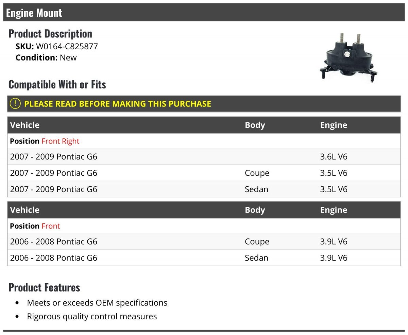Select the Coupe 3.5L V6 row

[204, 173]
